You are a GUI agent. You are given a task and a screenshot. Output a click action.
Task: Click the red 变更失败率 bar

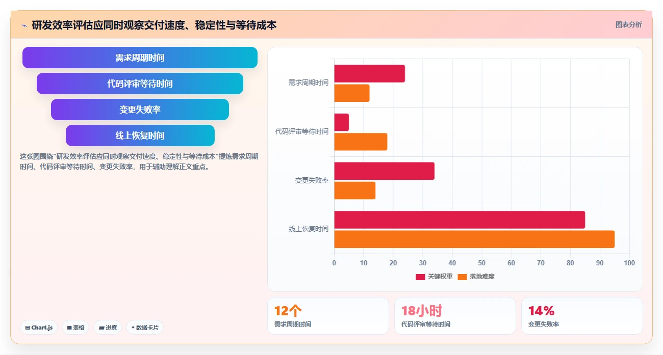point(384,171)
